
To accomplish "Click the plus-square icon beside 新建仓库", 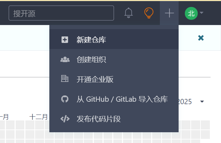I will [65, 40].
